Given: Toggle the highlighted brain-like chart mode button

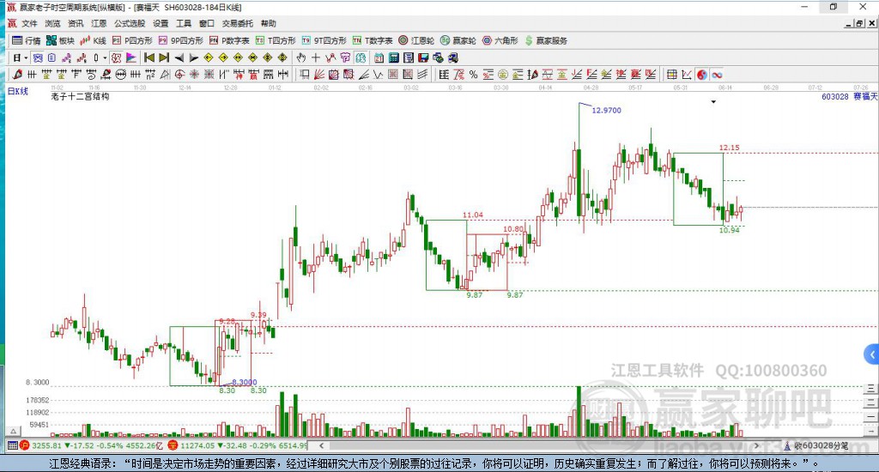Looking at the screenshot, I should 360,57.
